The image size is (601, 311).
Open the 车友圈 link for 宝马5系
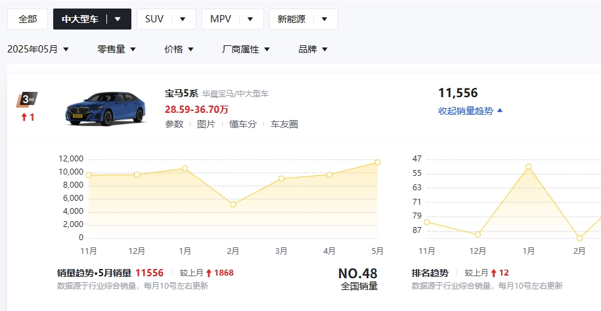point(284,124)
